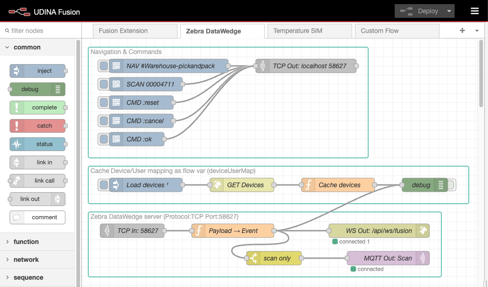Trigger the Load devices inject button
The width and height of the screenshot is (488, 287).
coord(104,185)
